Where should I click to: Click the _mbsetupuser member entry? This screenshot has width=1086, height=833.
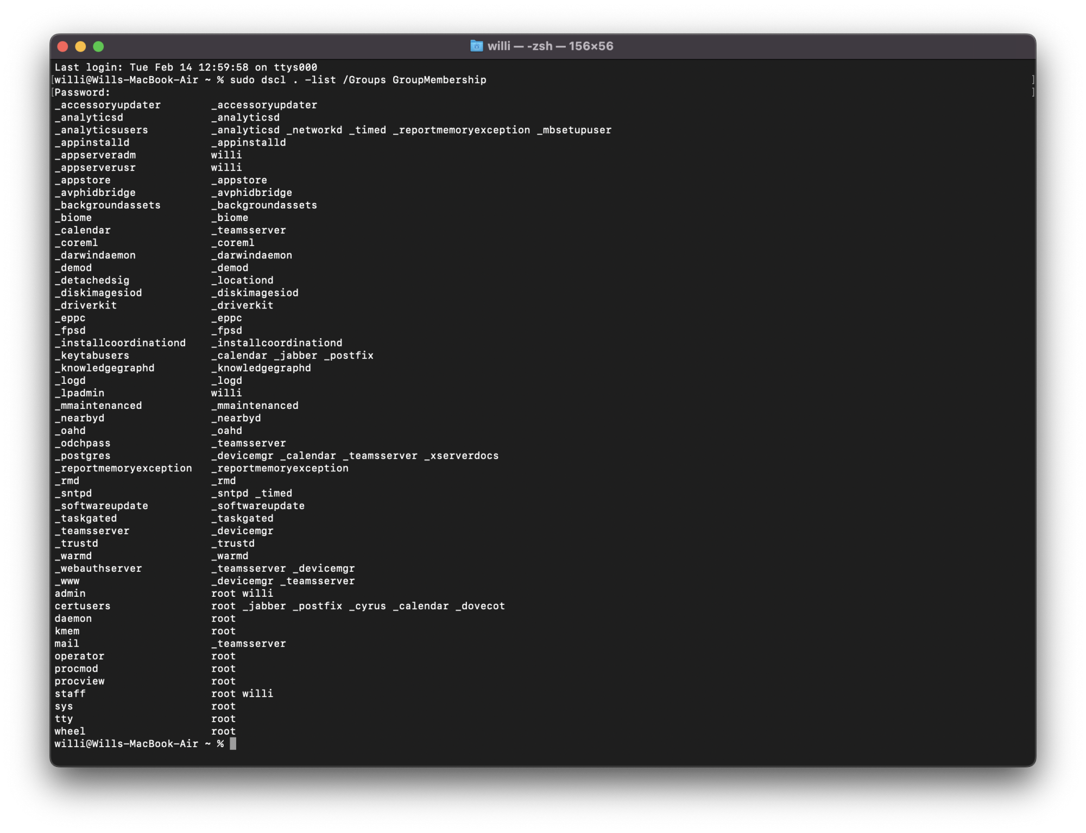coord(574,130)
